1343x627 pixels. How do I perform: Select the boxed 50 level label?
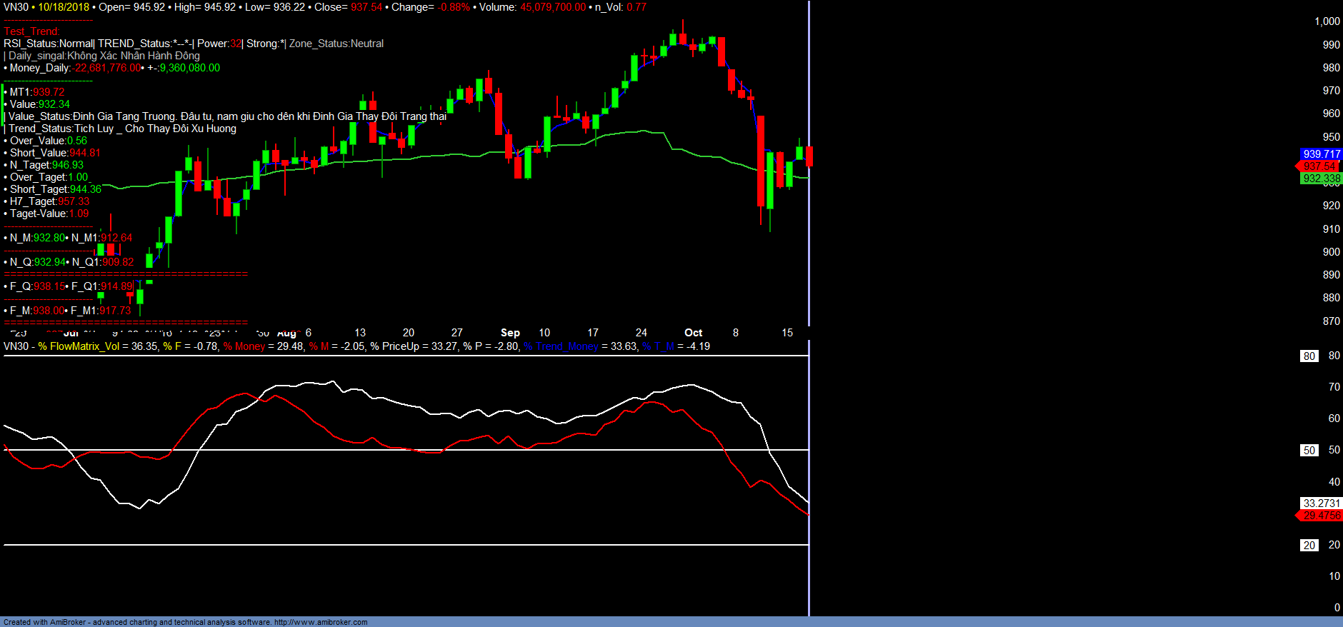pos(1309,451)
